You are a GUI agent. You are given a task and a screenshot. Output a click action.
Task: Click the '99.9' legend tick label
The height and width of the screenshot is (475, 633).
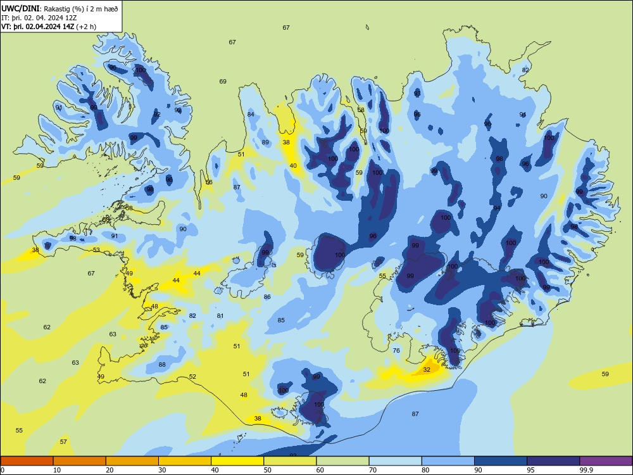tap(586, 470)
